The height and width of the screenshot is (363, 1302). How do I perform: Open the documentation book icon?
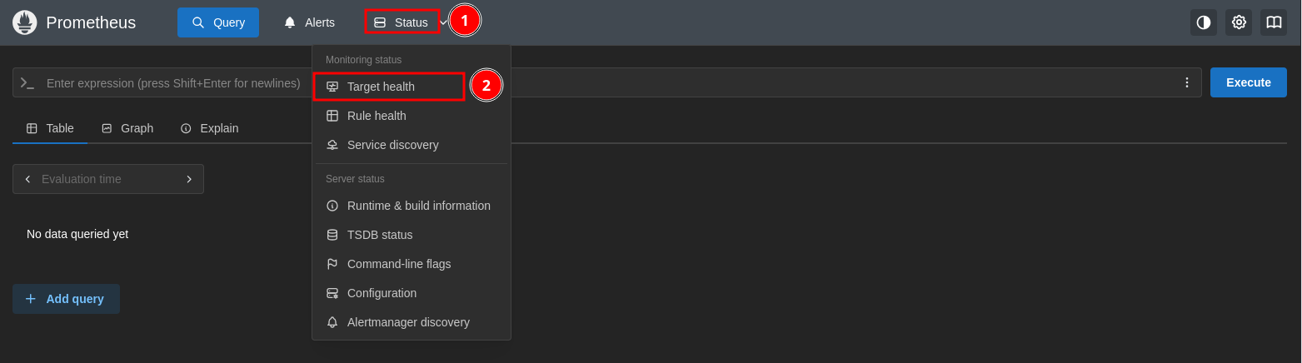(x=1274, y=22)
